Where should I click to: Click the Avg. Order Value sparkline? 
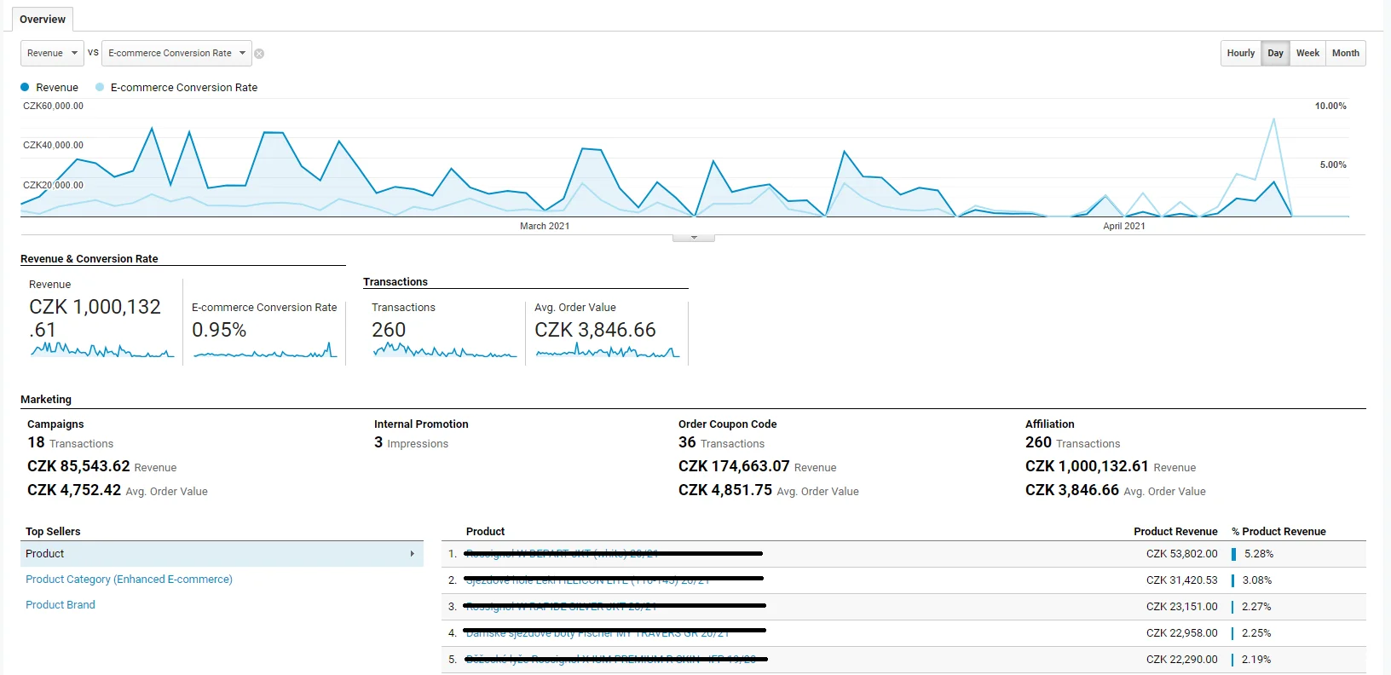click(608, 349)
